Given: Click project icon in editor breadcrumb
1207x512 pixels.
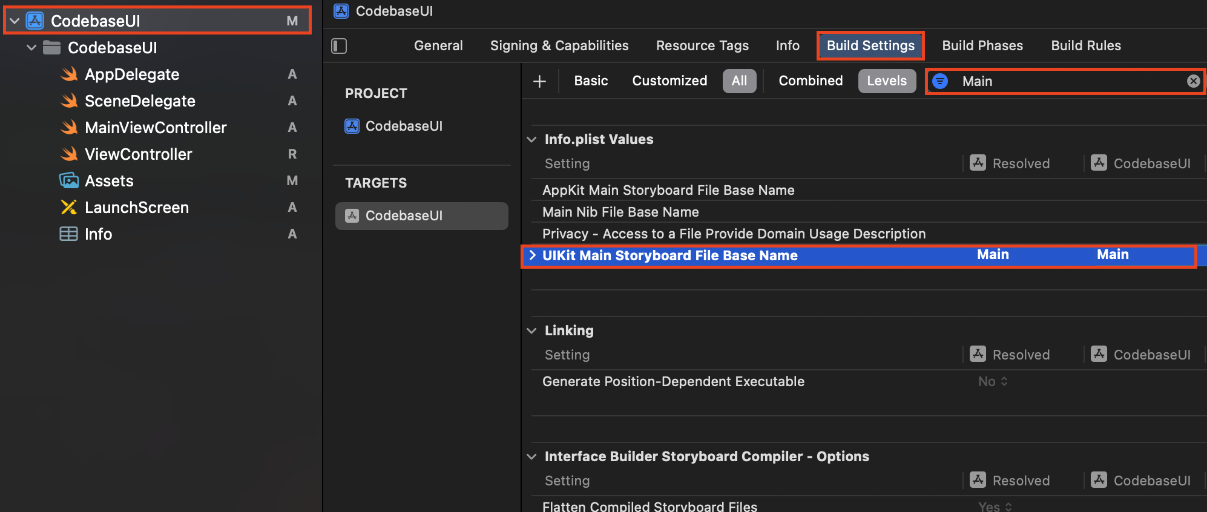Looking at the screenshot, I should point(341,11).
